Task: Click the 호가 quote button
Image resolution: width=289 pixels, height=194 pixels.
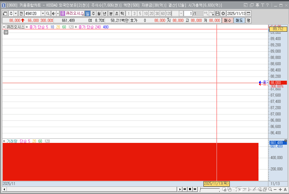Action: pos(134,20)
